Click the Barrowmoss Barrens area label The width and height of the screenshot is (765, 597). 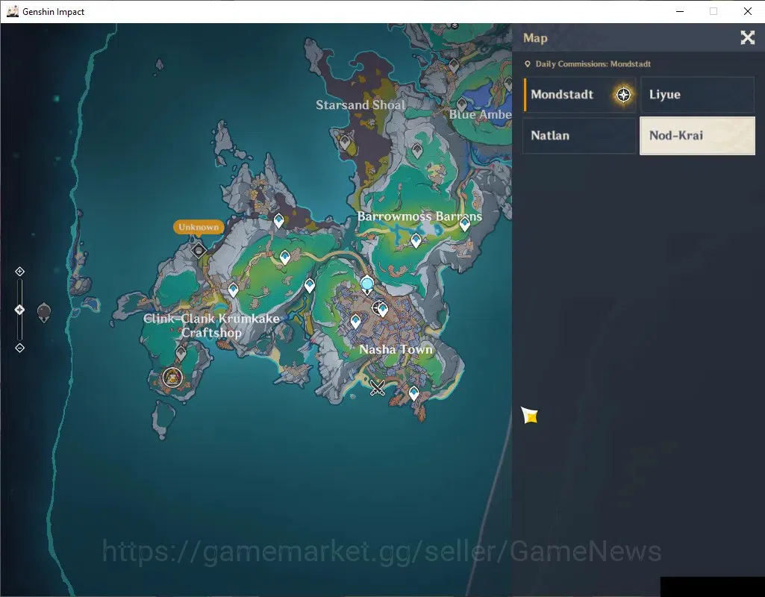point(419,216)
